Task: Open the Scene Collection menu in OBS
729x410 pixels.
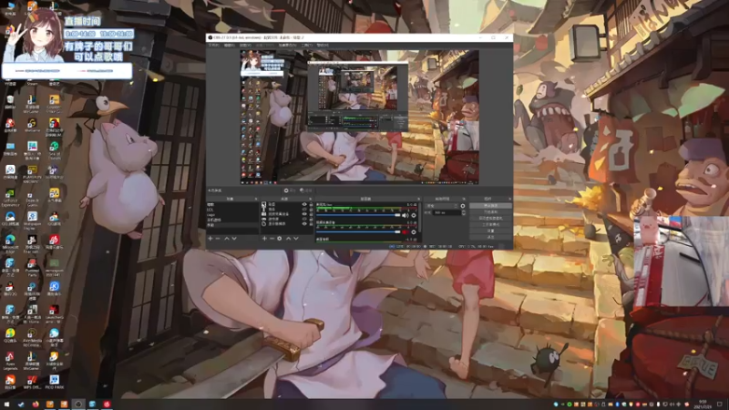Action: click(287, 46)
